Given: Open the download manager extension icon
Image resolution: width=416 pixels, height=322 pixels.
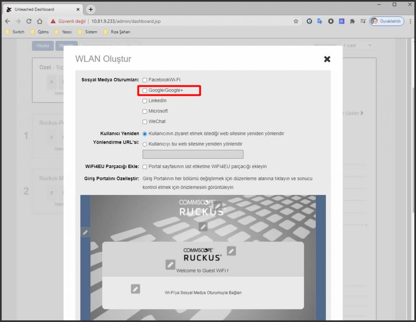Looking at the screenshot, I should pos(331,21).
